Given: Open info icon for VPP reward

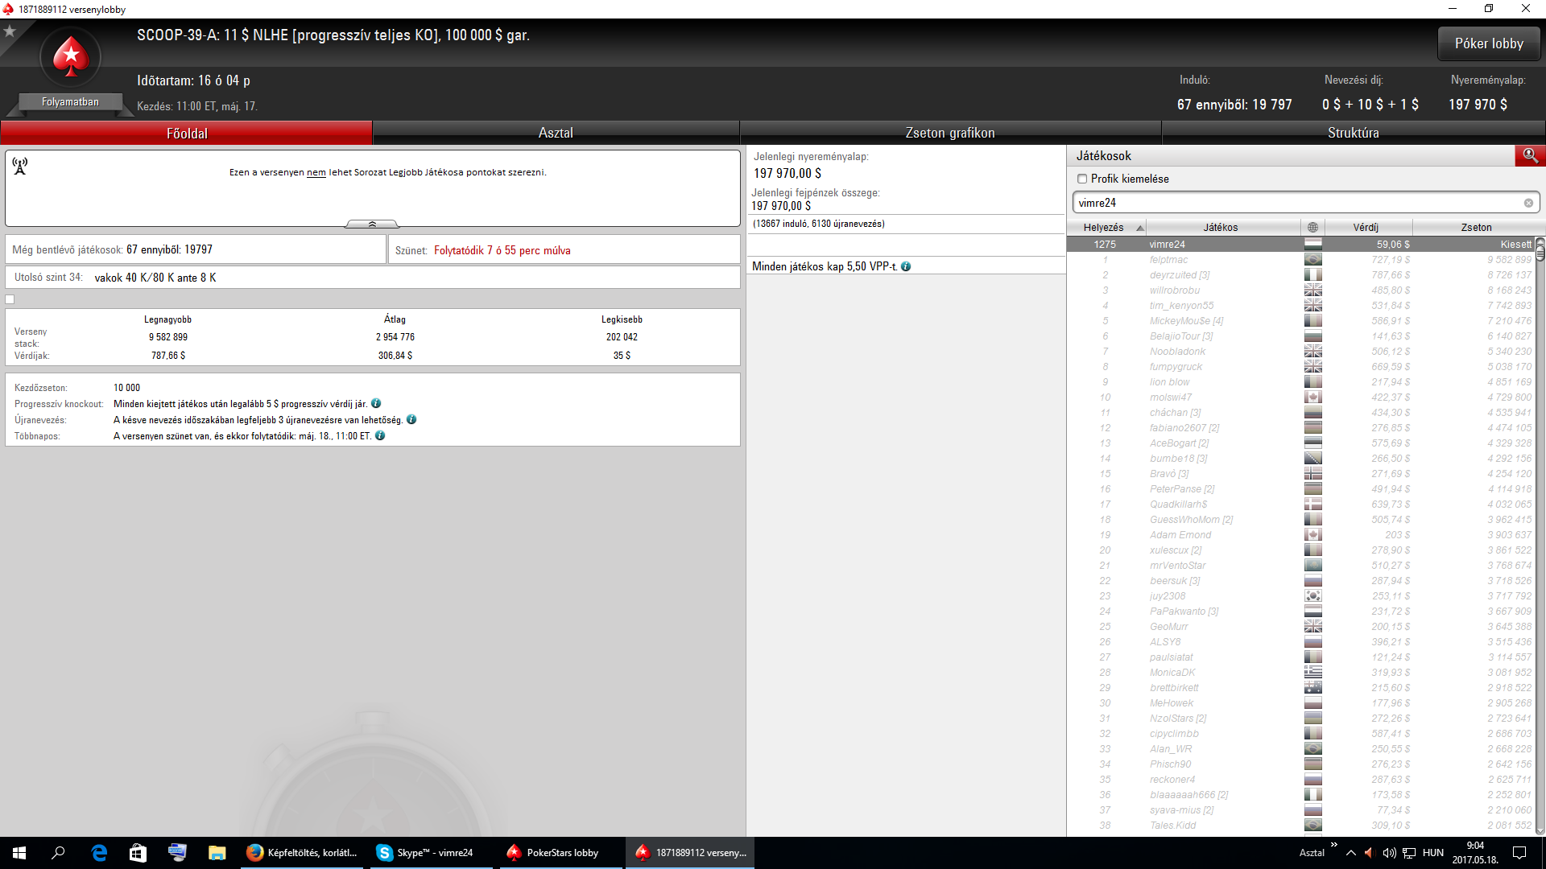Looking at the screenshot, I should coord(906,266).
